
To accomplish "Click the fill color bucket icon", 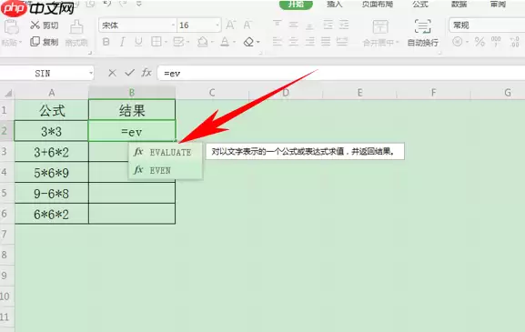I will [x=202, y=42].
